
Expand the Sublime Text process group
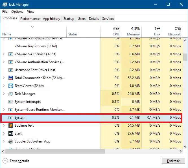coord(4,126)
